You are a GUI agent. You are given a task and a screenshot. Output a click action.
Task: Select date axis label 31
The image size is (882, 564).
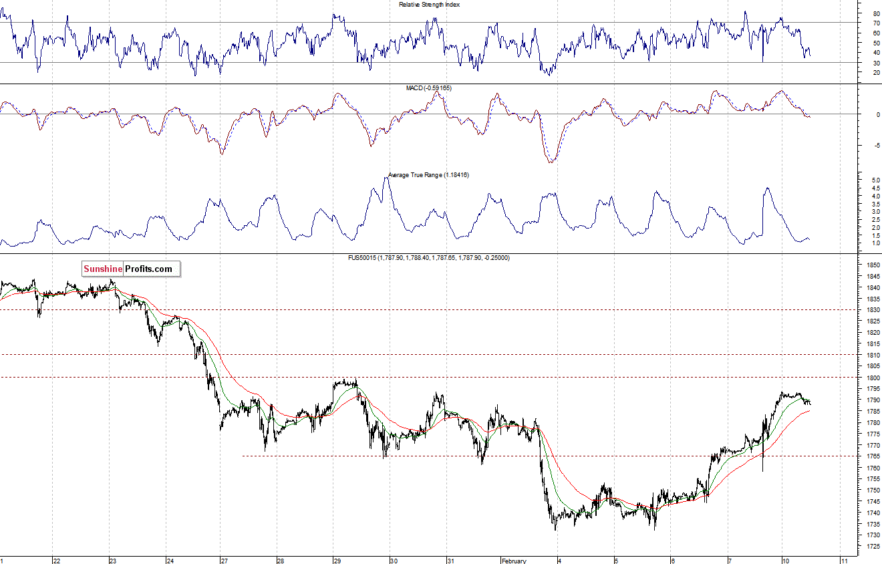point(451,561)
